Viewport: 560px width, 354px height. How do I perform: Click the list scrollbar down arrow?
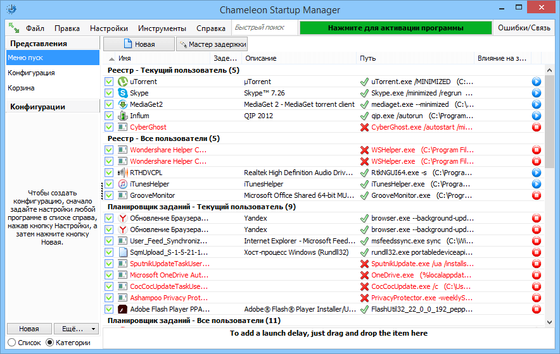coord(549,322)
